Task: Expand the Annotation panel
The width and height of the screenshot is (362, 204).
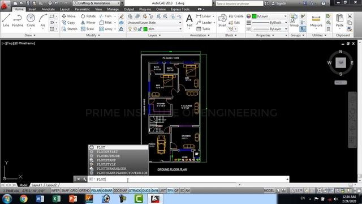Action: point(200,35)
